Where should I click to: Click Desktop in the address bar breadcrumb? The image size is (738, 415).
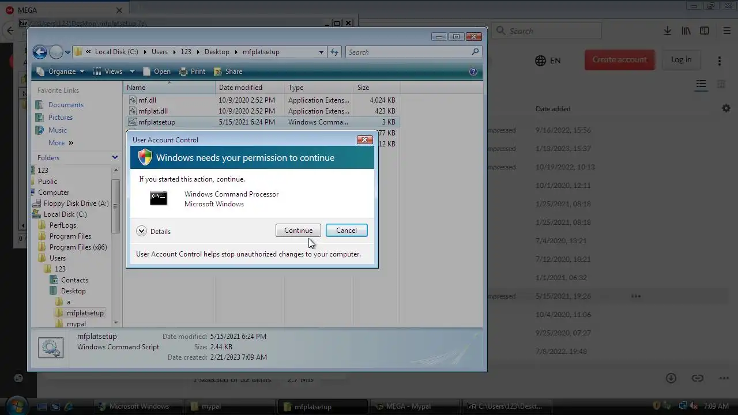tap(217, 52)
